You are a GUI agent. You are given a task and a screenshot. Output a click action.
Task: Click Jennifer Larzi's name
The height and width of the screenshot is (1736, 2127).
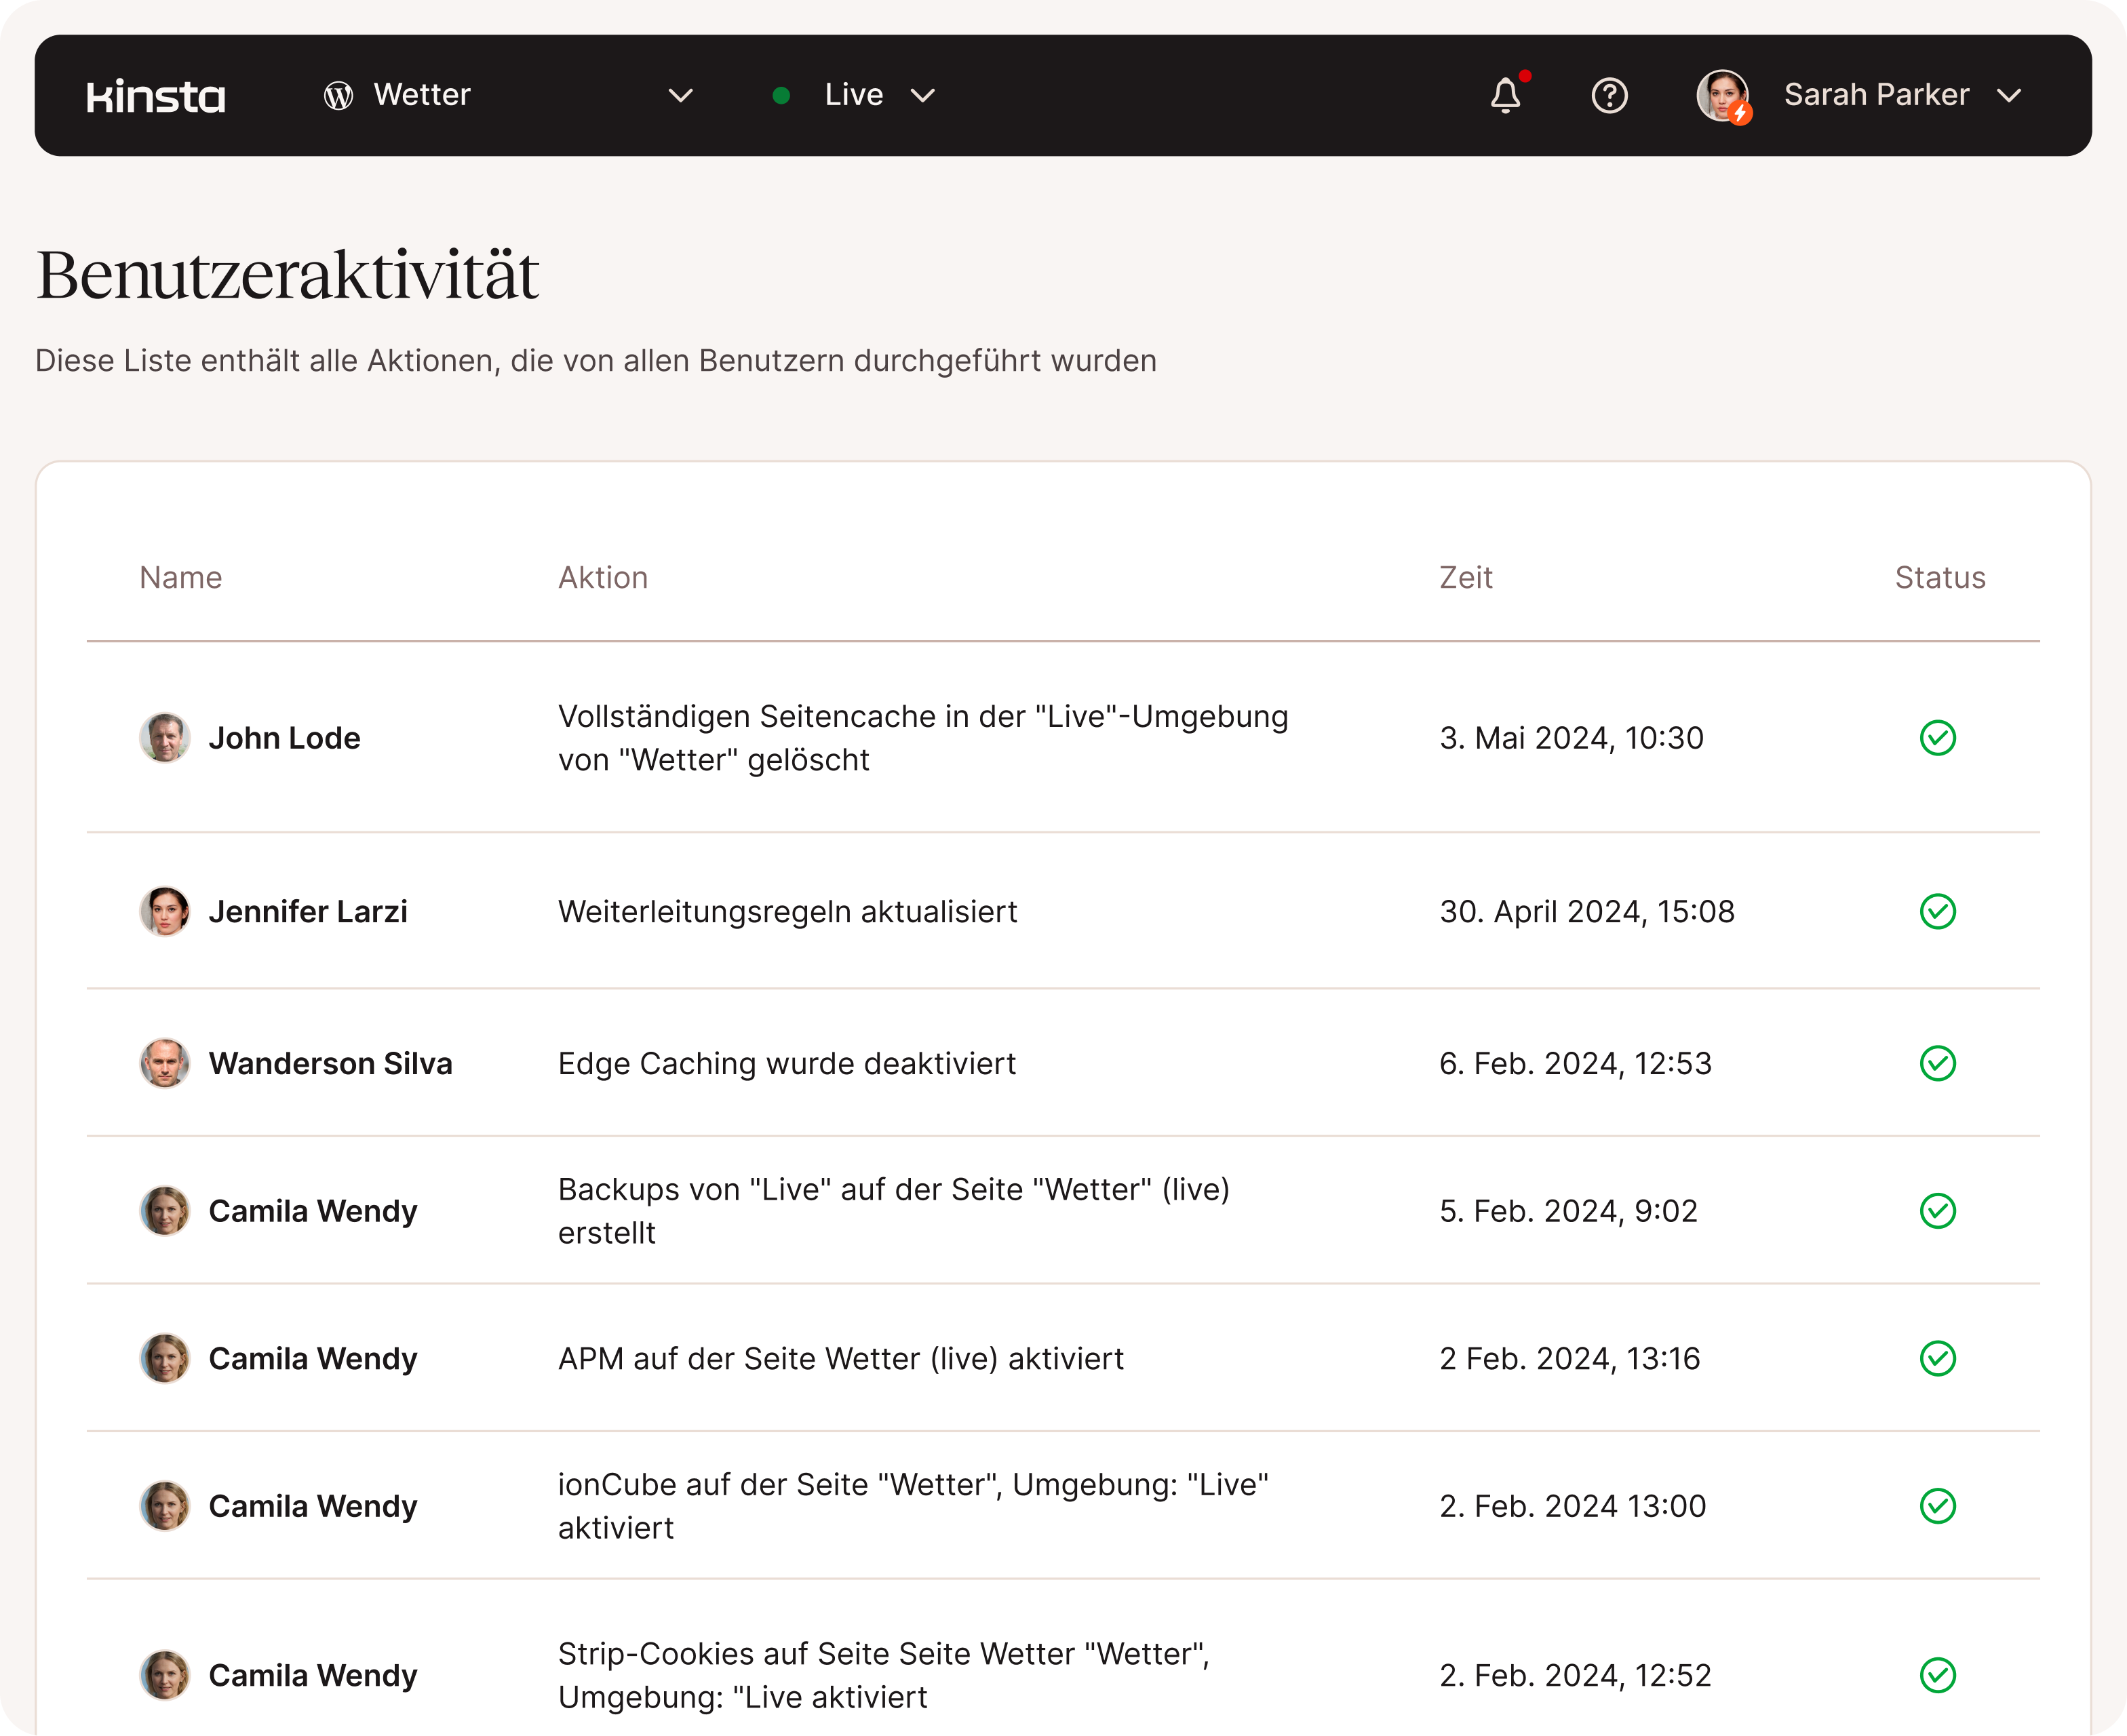pos(308,911)
